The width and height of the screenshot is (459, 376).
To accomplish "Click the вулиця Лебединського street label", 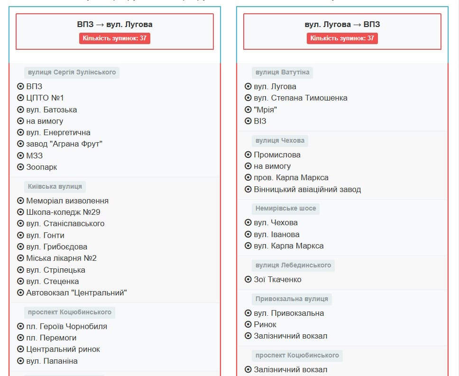I will point(293,265).
